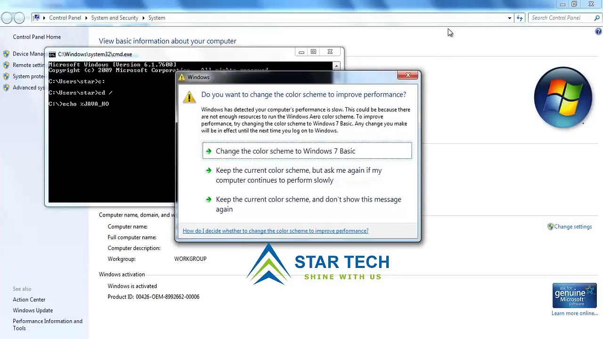Open the Advanced system settings link
The height and width of the screenshot is (339, 603).
tap(29, 88)
